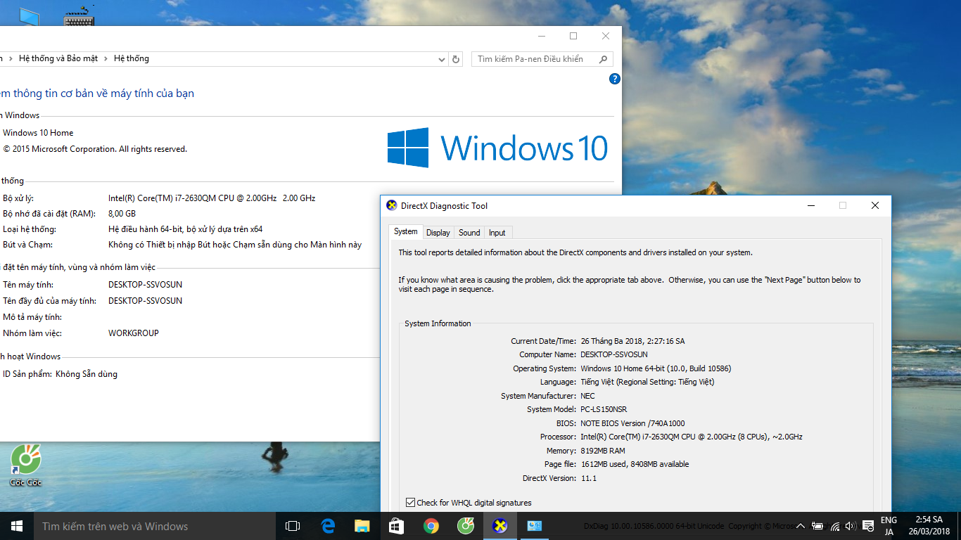Image resolution: width=961 pixels, height=540 pixels.
Task: Select the Hệ điều hành 64-bit system type text
Action: (185, 229)
